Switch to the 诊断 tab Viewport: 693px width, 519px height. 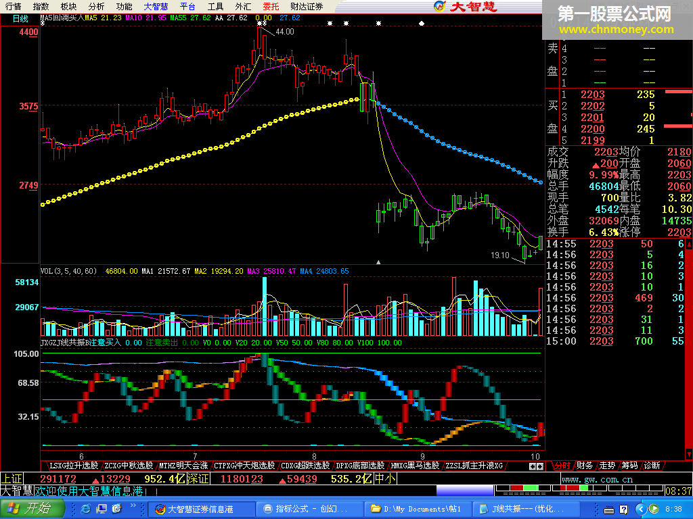[652, 466]
